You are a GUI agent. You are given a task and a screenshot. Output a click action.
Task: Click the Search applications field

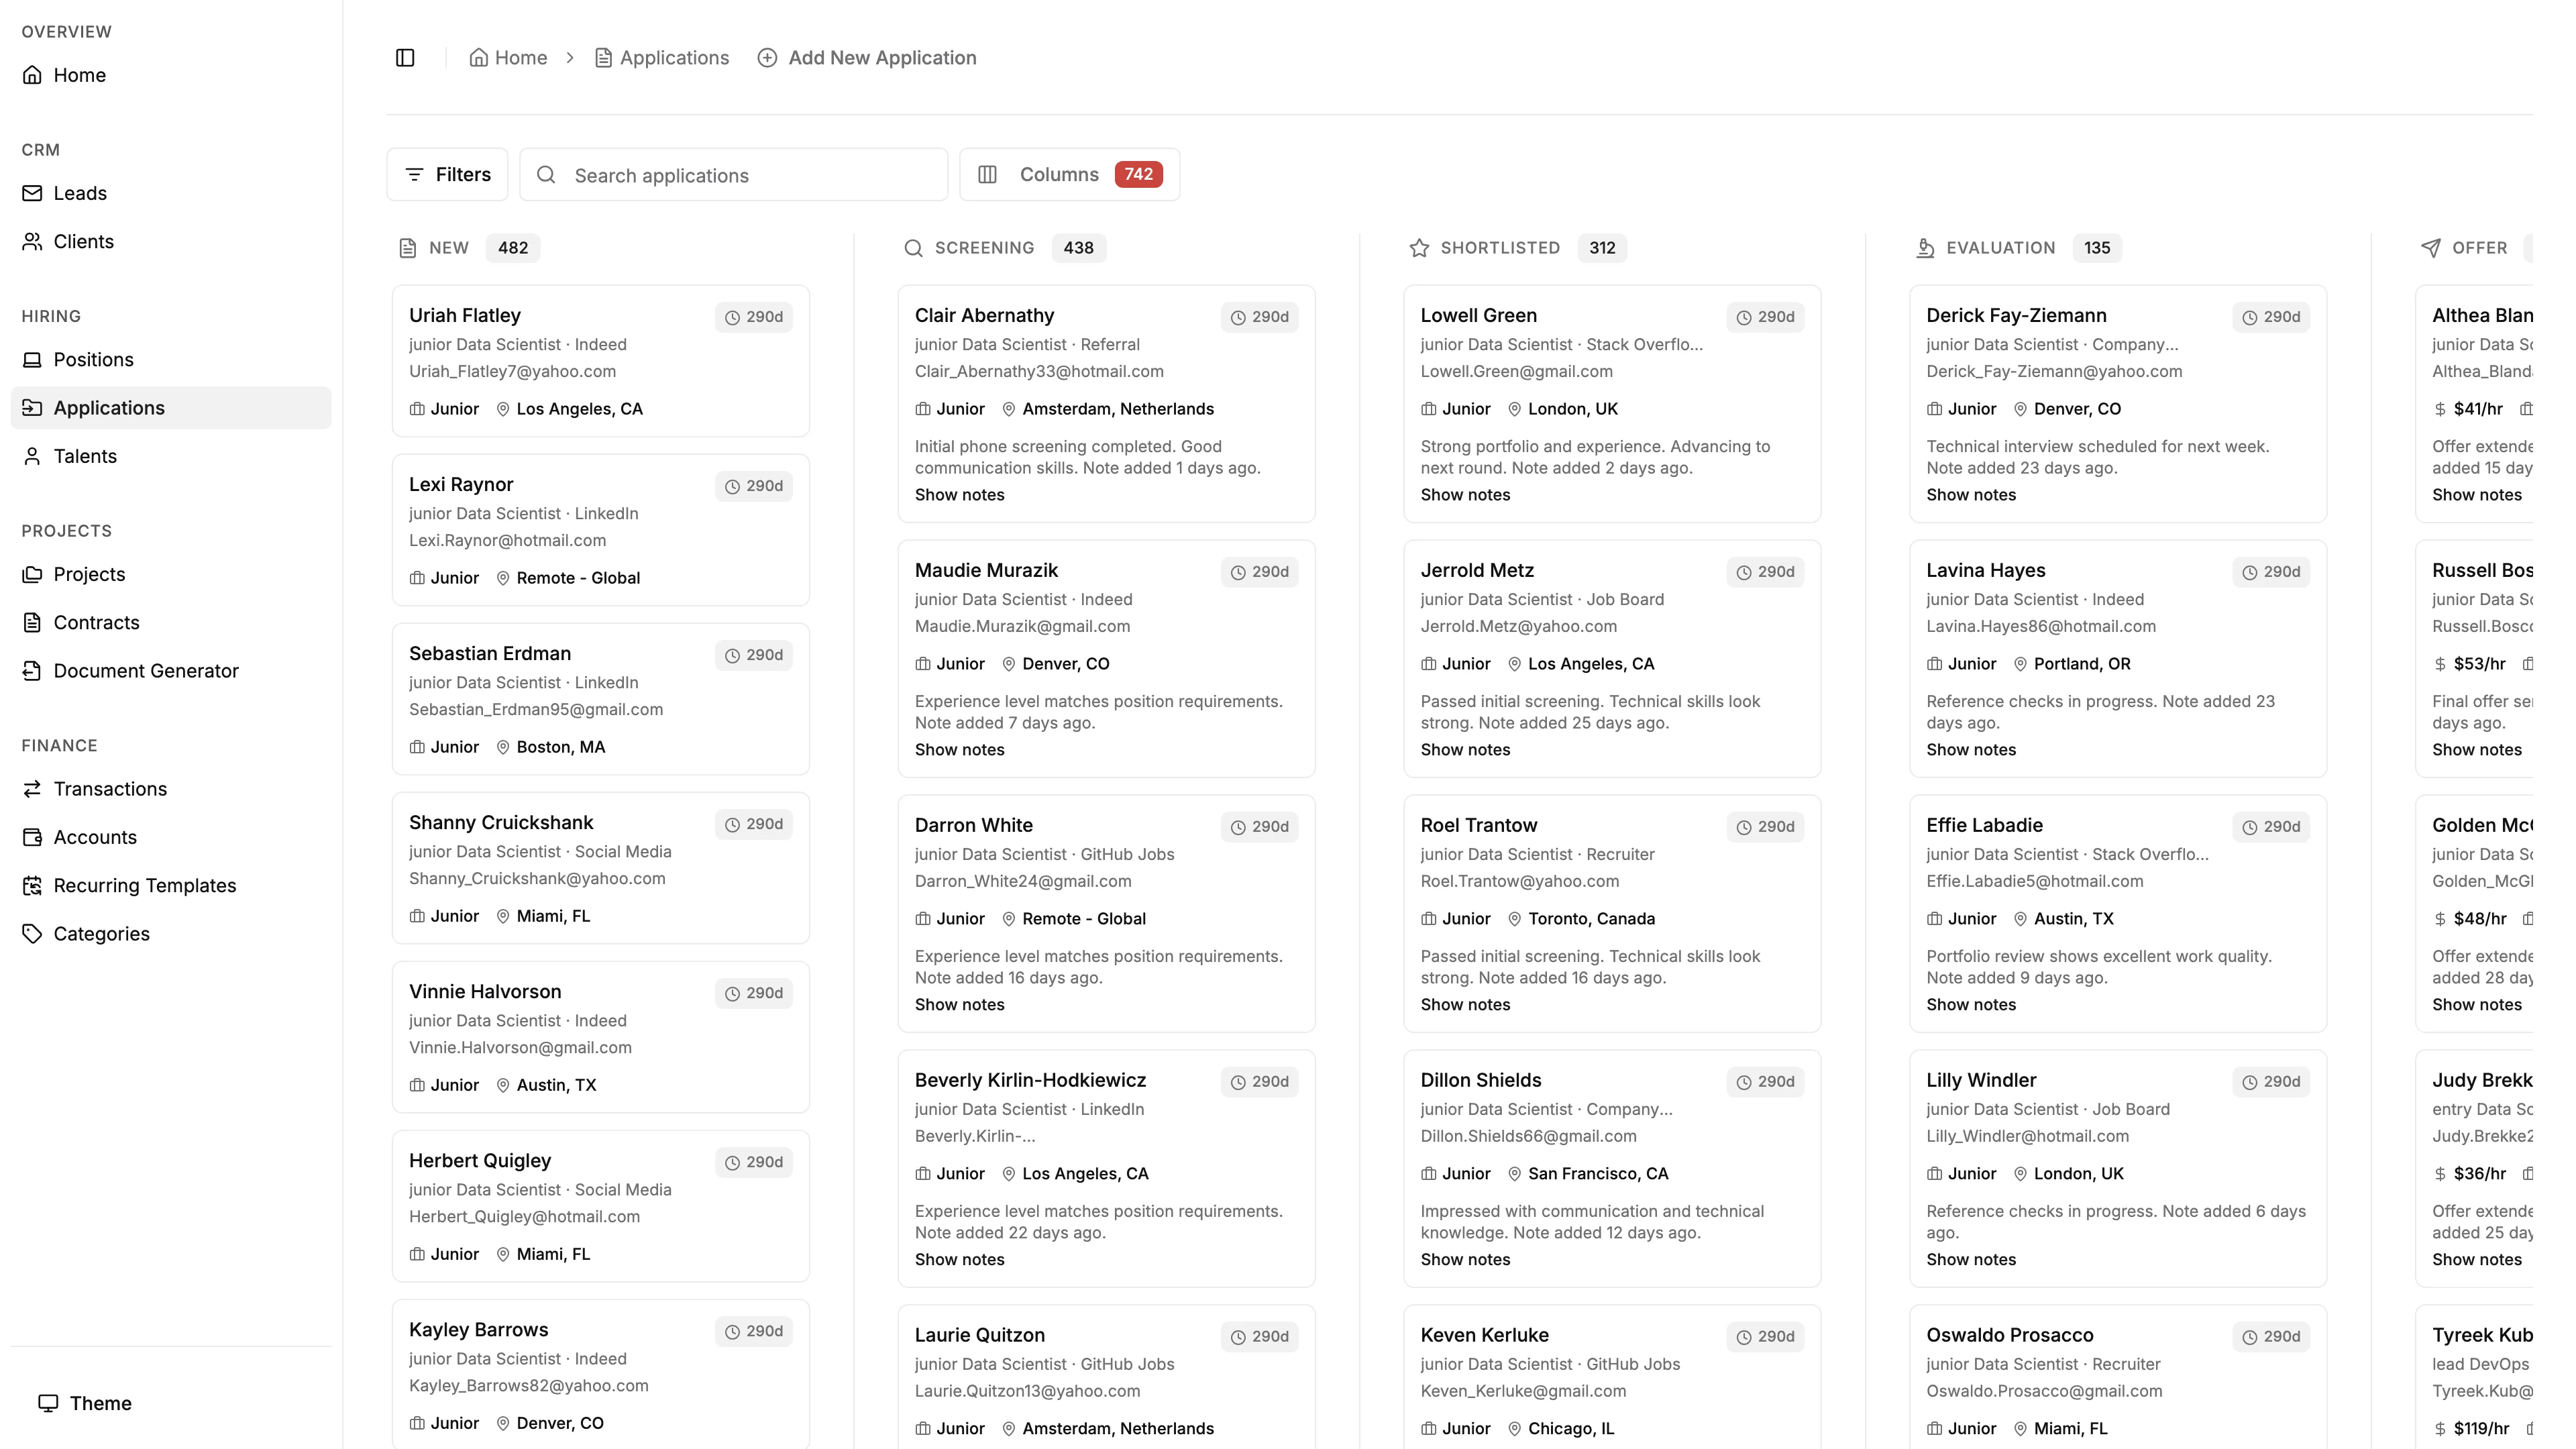734,175
